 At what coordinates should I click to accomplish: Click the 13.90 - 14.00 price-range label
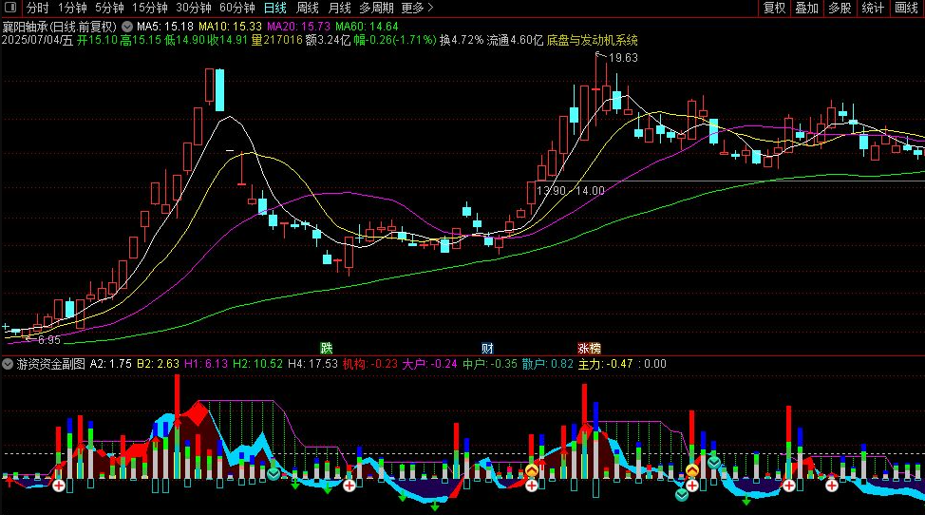point(571,191)
